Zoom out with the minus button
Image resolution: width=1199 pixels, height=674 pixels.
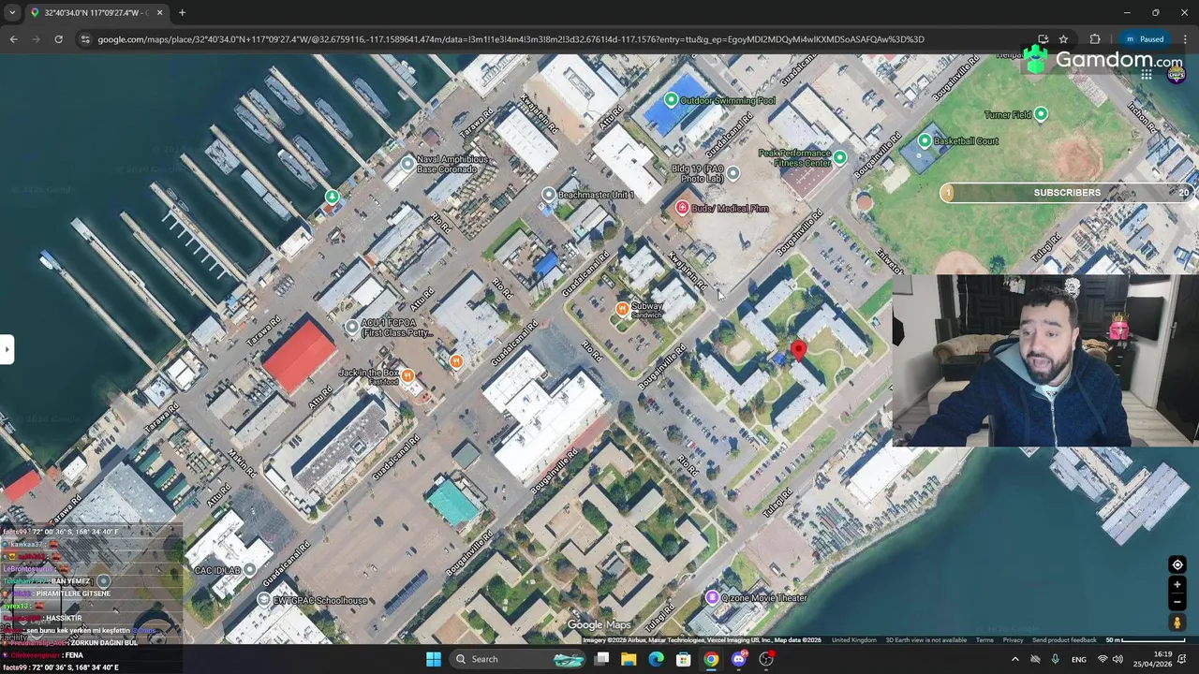coord(1177,602)
